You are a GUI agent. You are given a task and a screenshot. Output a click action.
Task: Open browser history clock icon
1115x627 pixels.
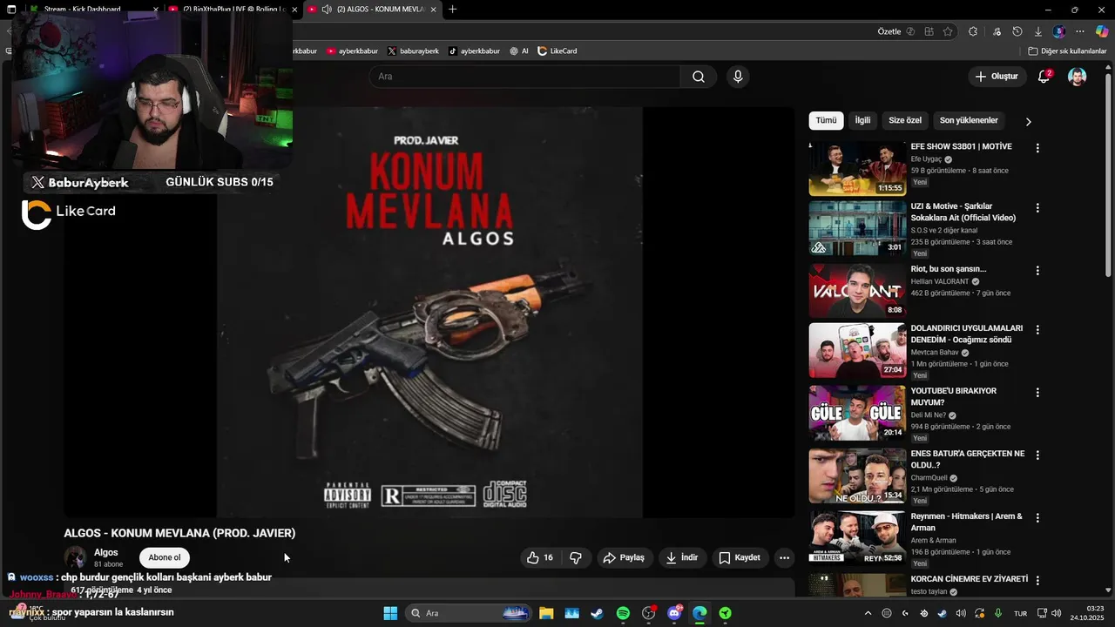[1017, 31]
